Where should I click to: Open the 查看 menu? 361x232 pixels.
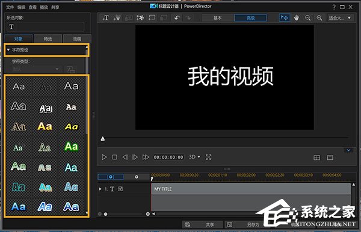point(32,7)
